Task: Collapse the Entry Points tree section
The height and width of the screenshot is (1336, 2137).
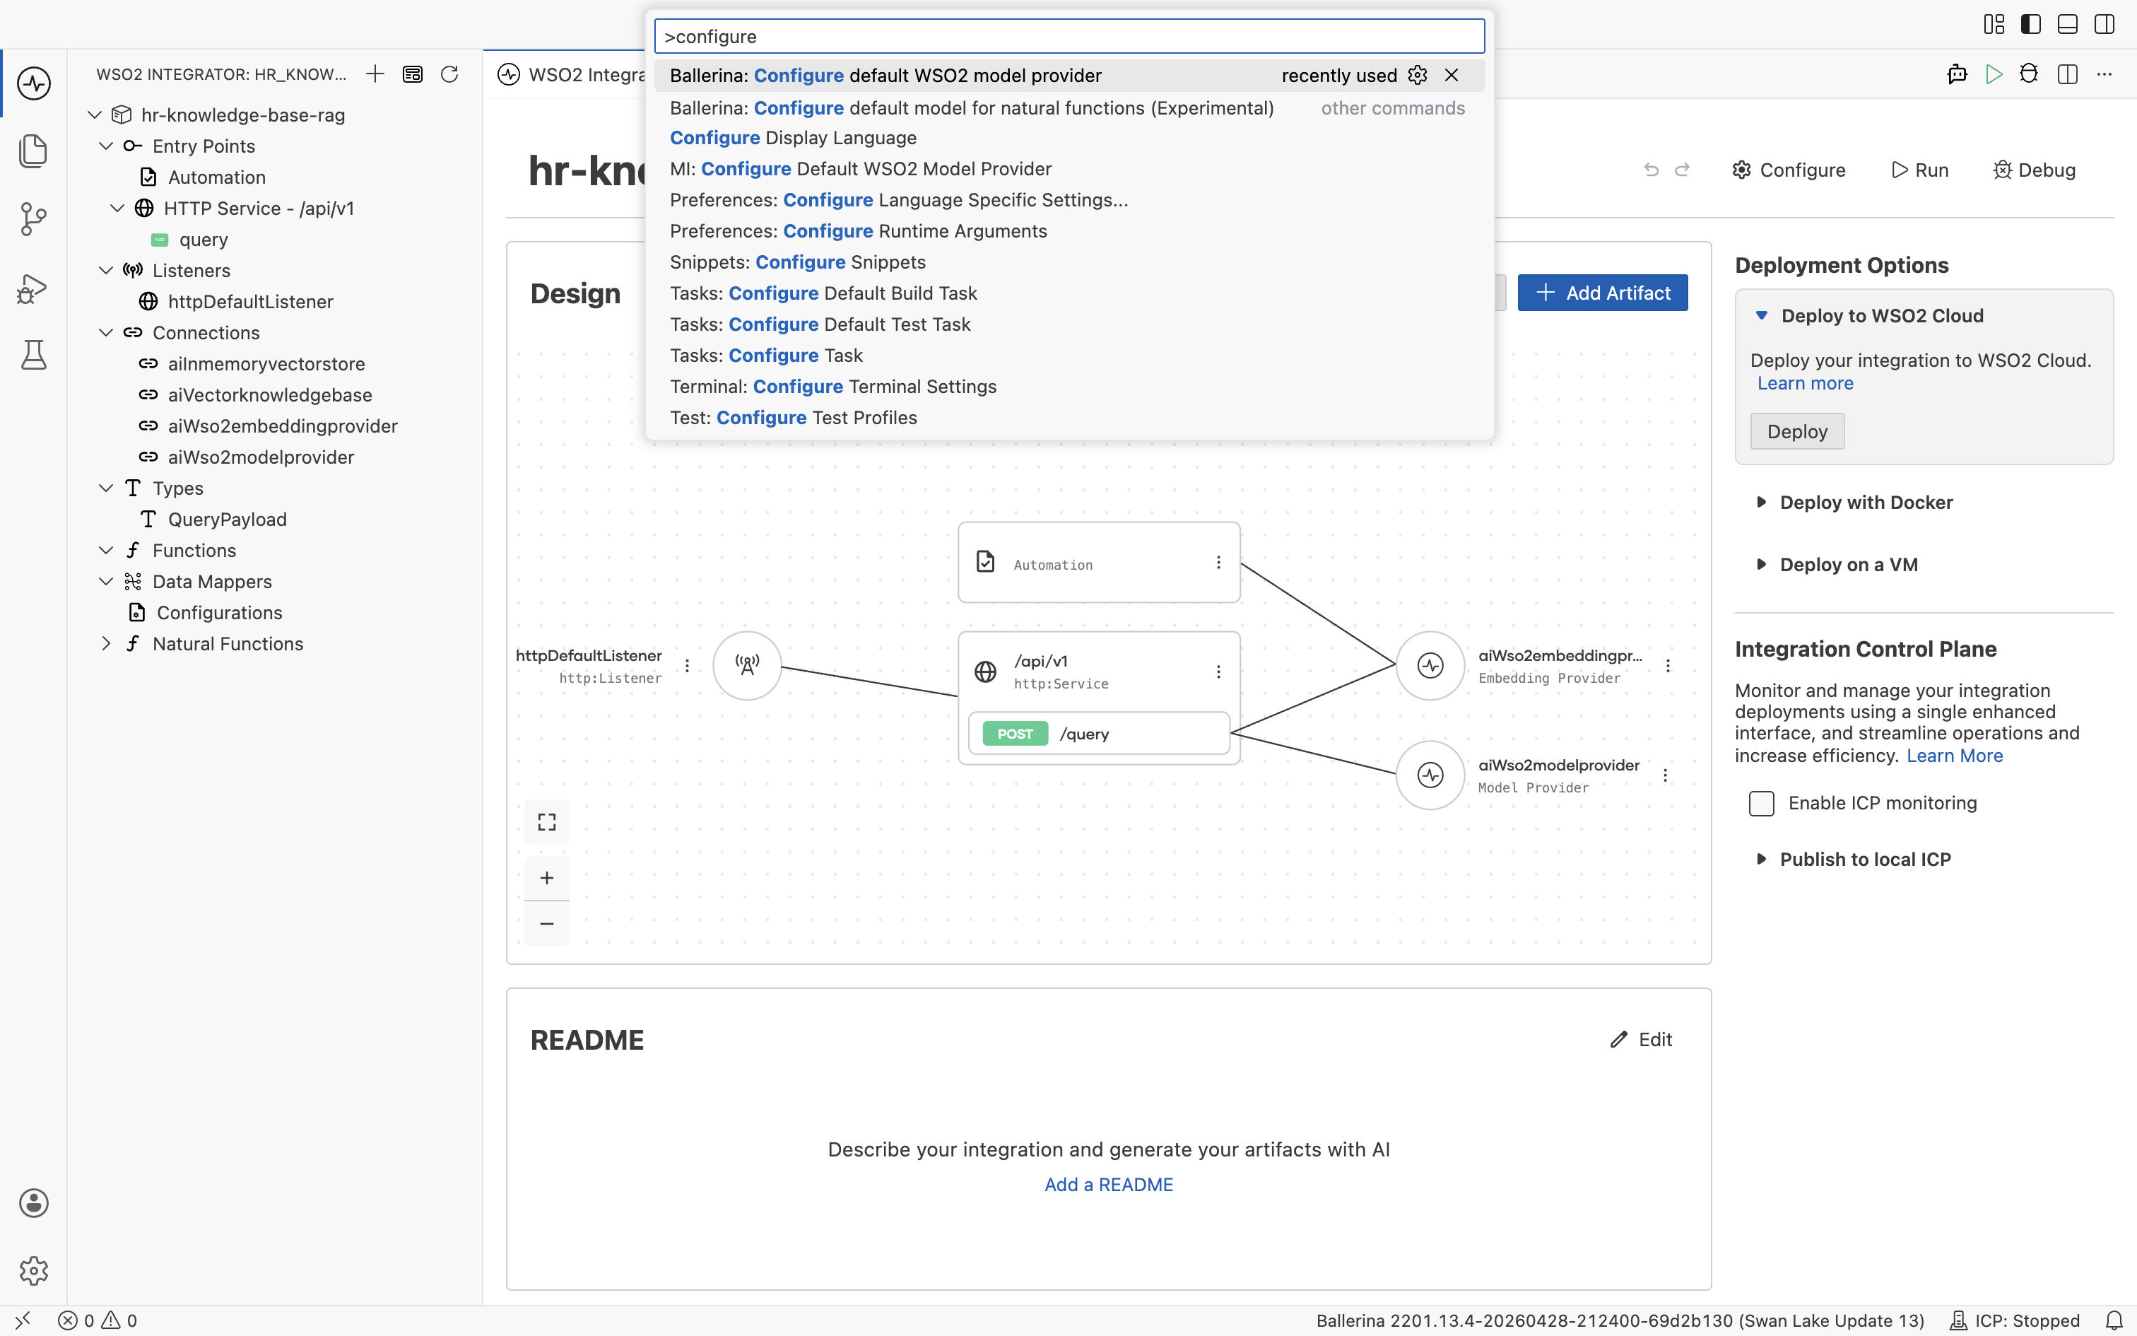Action: click(106, 146)
